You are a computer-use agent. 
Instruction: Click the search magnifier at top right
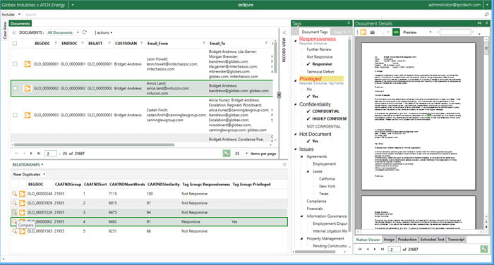click(487, 15)
